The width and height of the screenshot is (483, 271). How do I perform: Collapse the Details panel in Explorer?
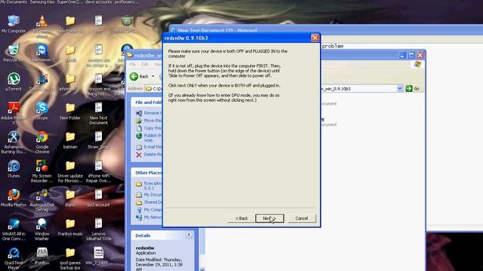[x=189, y=235]
